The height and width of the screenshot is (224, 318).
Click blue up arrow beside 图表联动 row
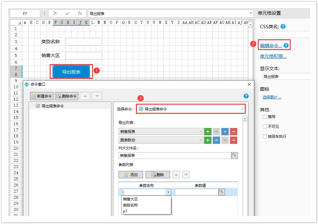click(216, 140)
